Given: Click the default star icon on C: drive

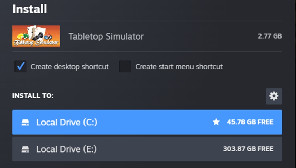Looking at the screenshot, I should pyautogui.click(x=216, y=122).
